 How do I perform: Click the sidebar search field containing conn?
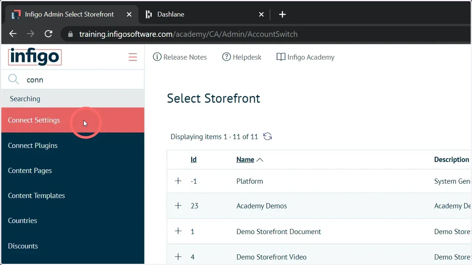pos(73,80)
